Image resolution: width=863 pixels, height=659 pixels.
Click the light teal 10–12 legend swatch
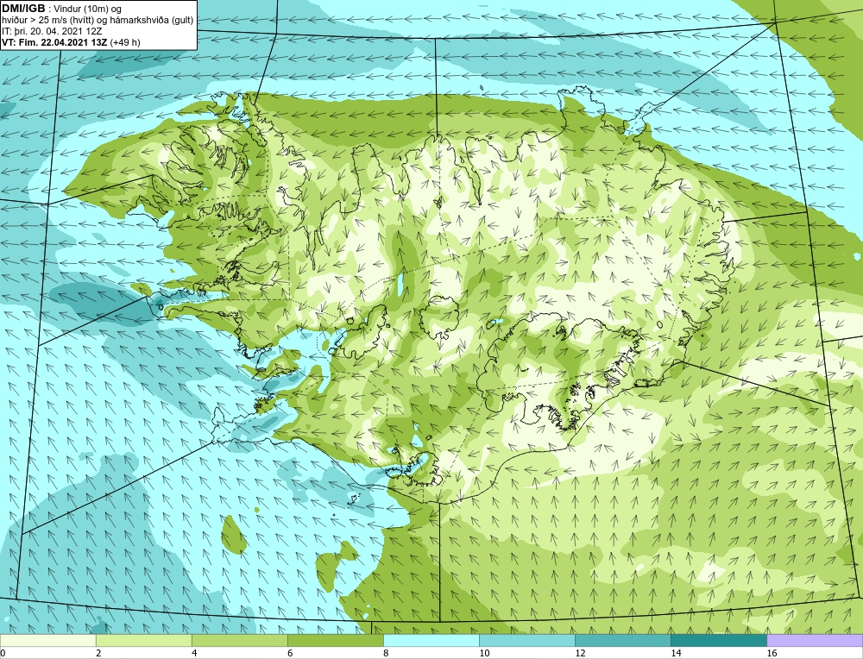526,640
